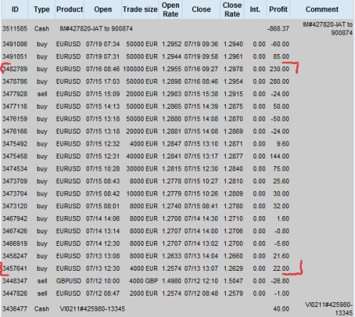Select Cash entry ID 3436477
Screen dimensions: 355x317
click(15, 309)
